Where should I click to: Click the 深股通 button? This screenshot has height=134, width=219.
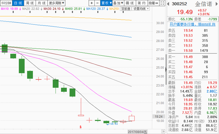click(125, 9)
